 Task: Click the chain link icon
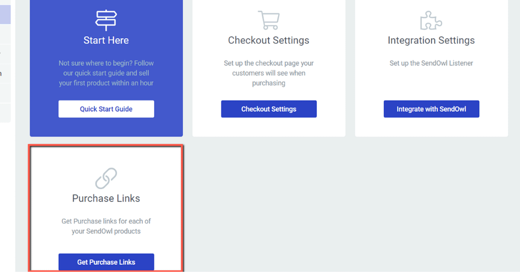coord(106,178)
